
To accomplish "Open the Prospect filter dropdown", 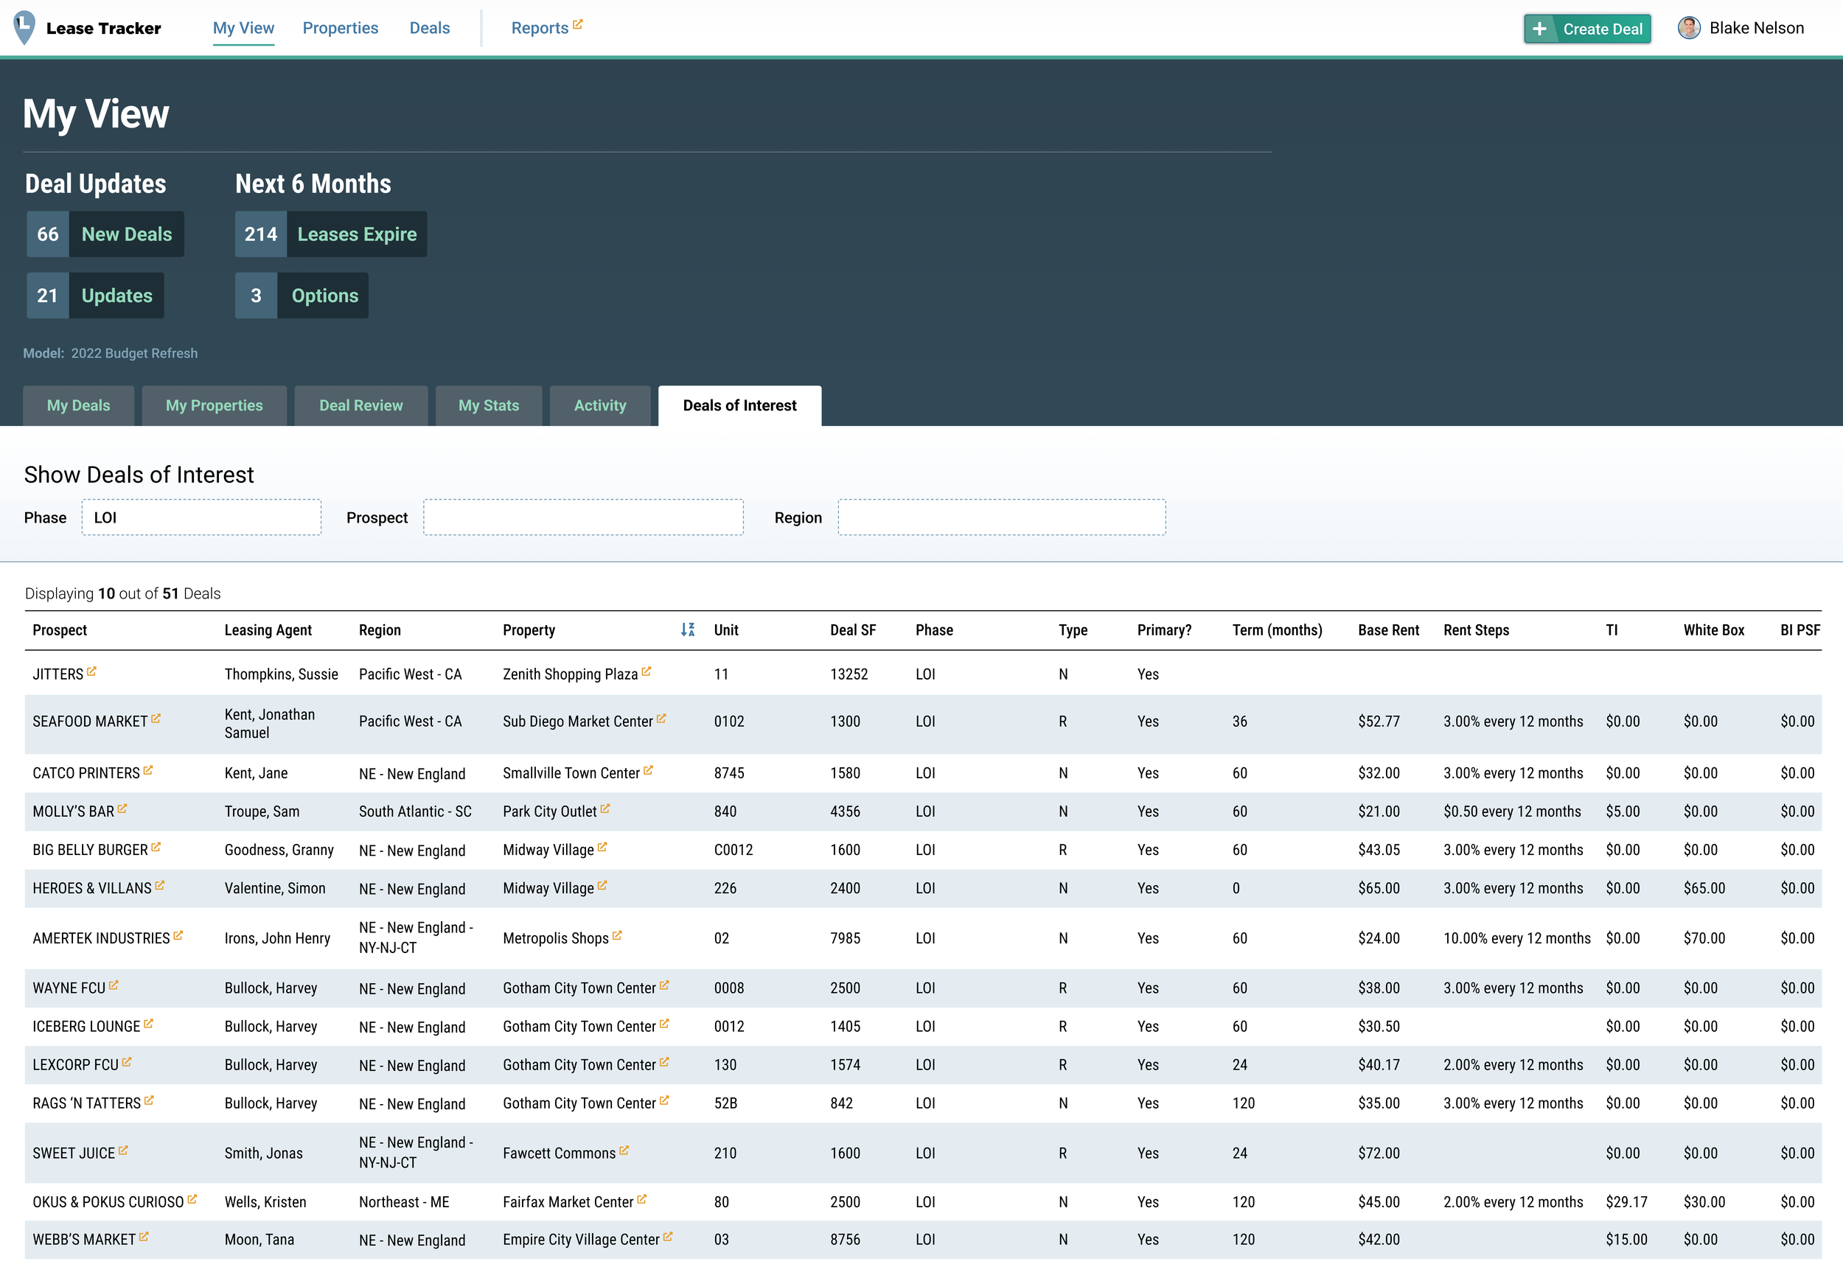I will 583,517.
